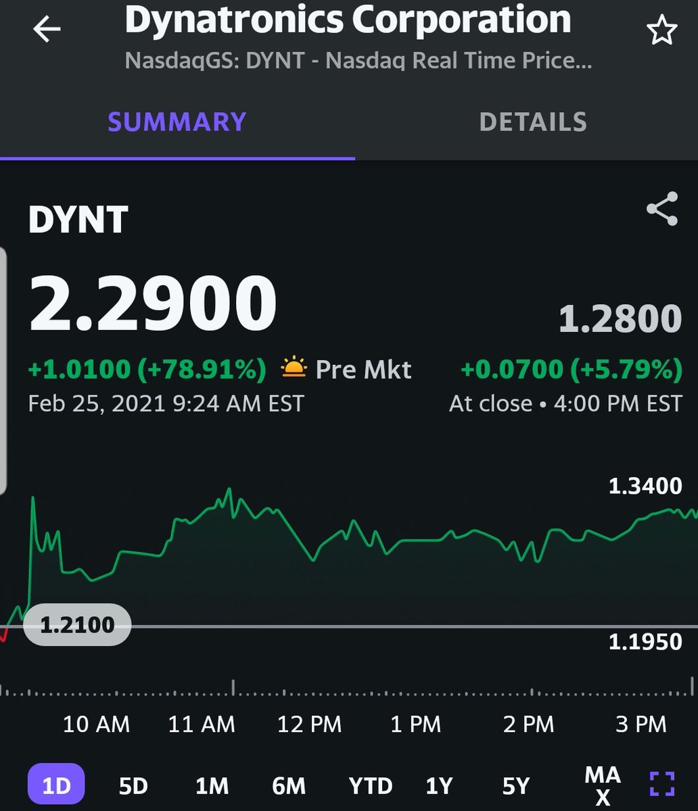Image resolution: width=698 pixels, height=811 pixels.
Task: Tap the 11 AM time axis label
Action: [202, 724]
